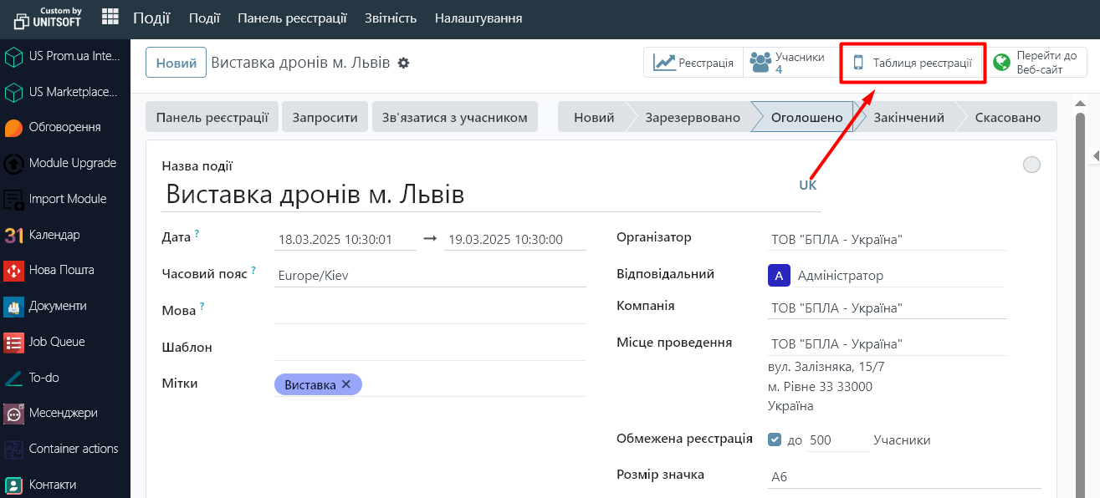
Task: Toggle the kanban state circle indicator
Action: (x=1031, y=165)
